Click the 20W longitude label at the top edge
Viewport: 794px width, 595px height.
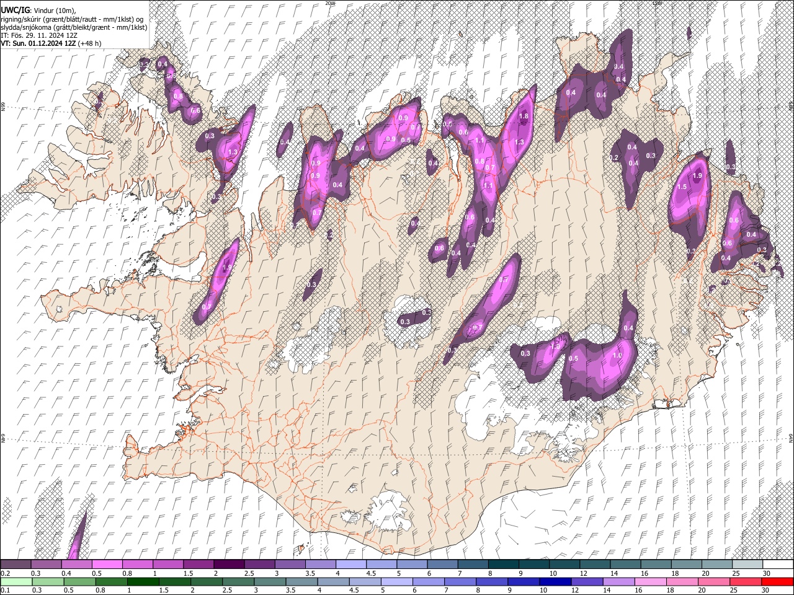point(329,3)
